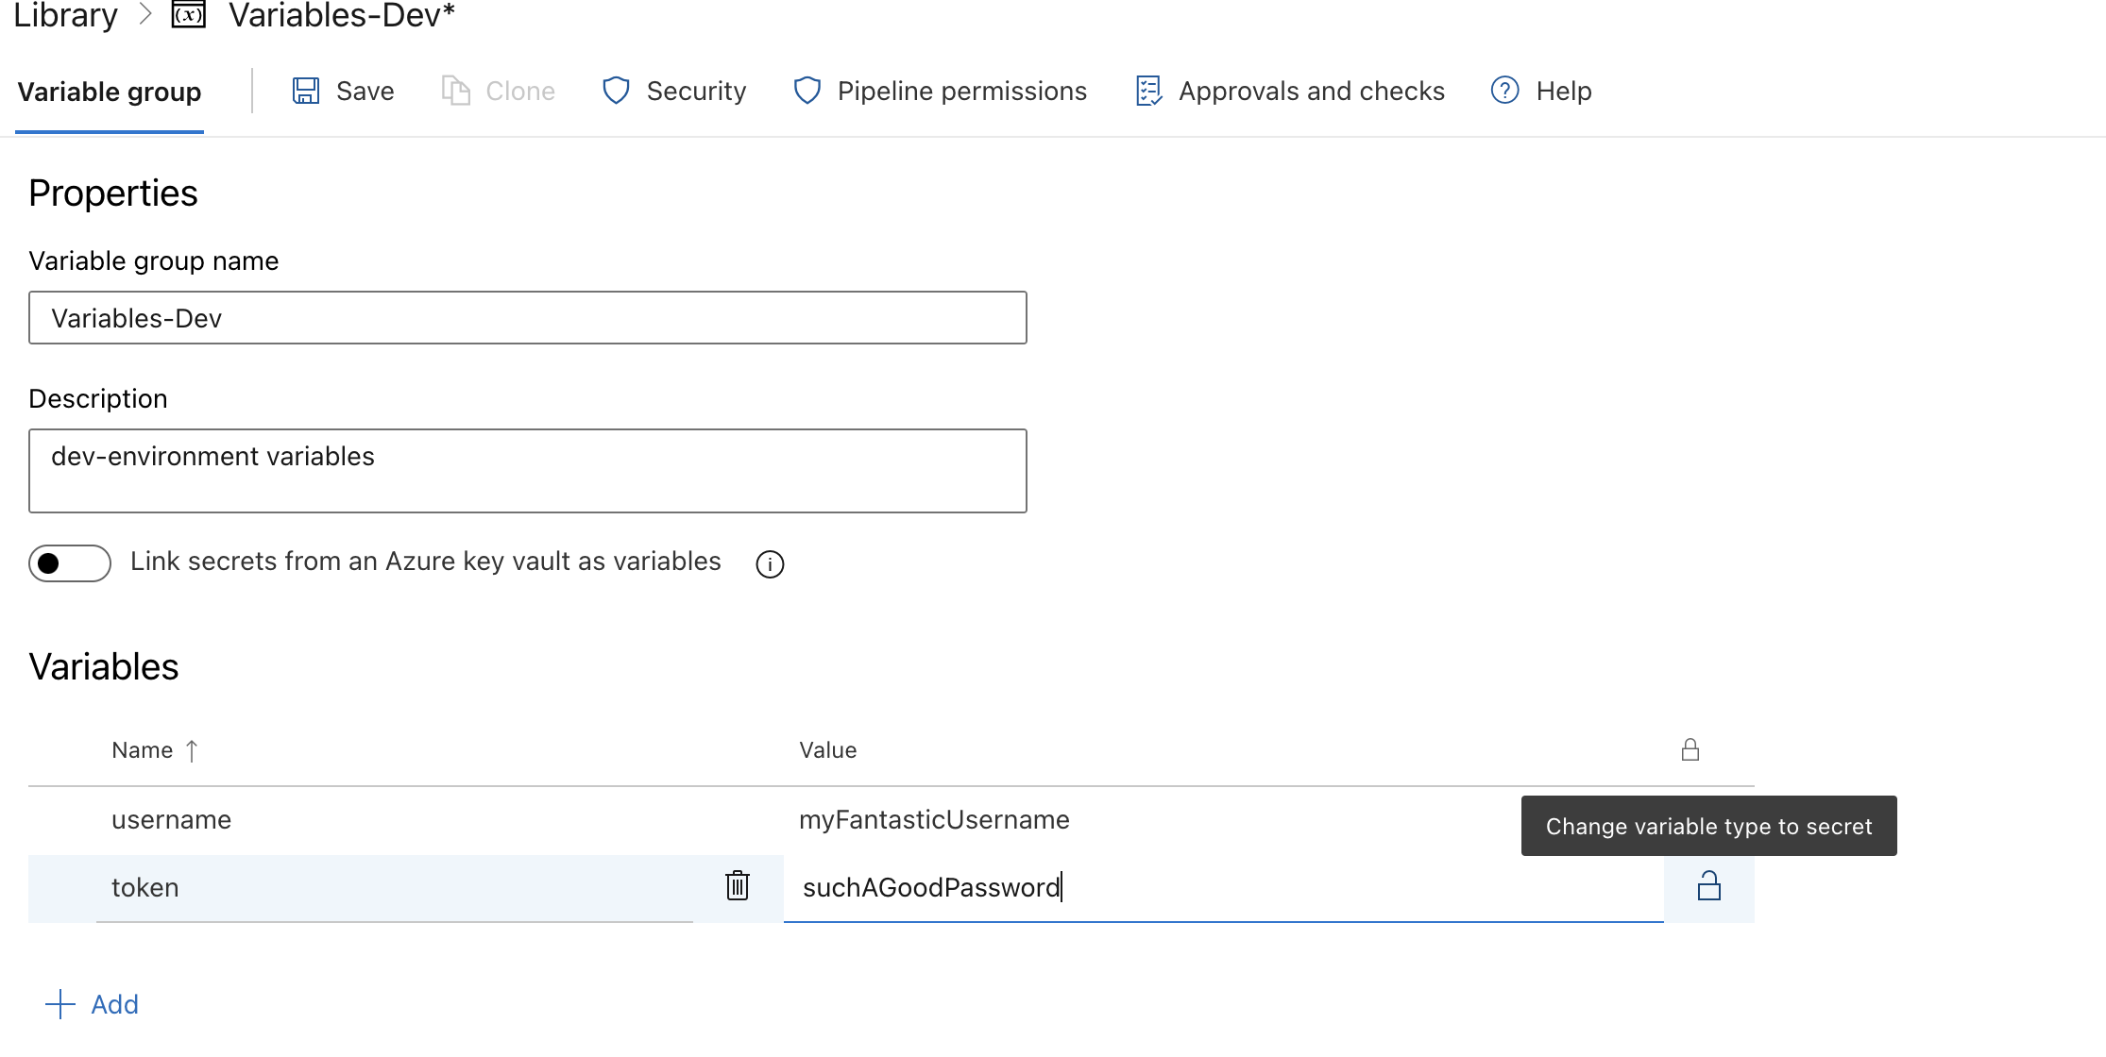Click the lock icon next to token variable

coord(1708,887)
